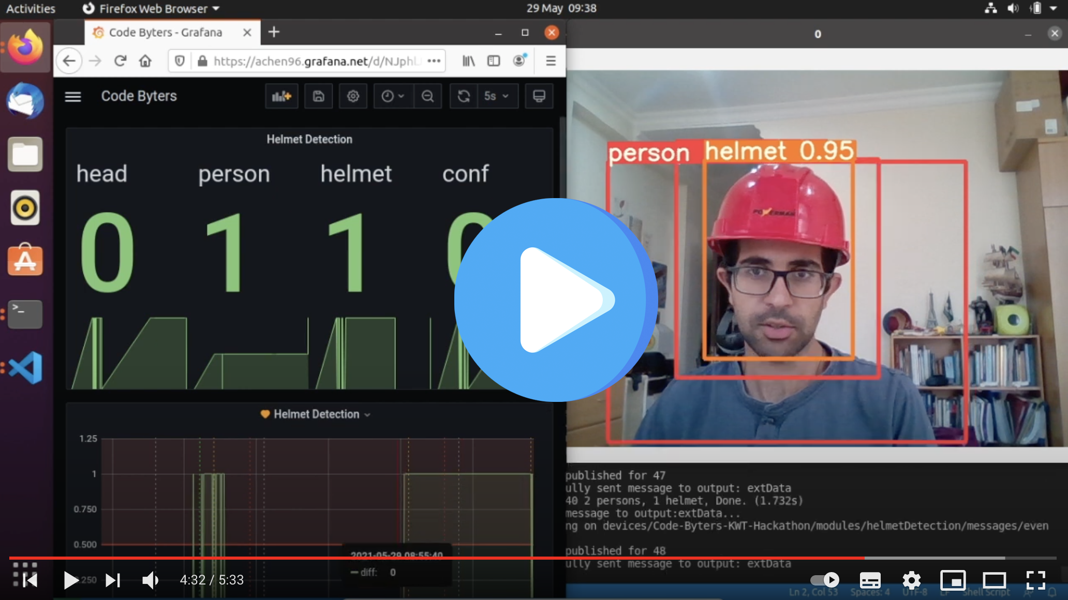Expand the lower Helmet Detection panel menu
The width and height of the screenshot is (1068, 600).
(368, 415)
